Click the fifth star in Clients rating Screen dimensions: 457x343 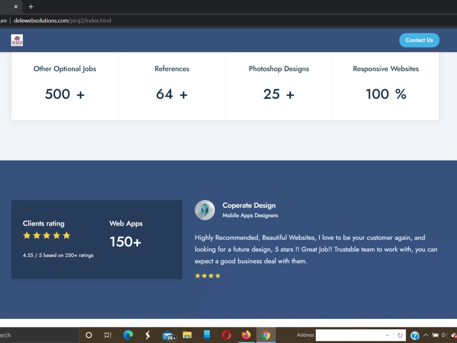click(66, 236)
